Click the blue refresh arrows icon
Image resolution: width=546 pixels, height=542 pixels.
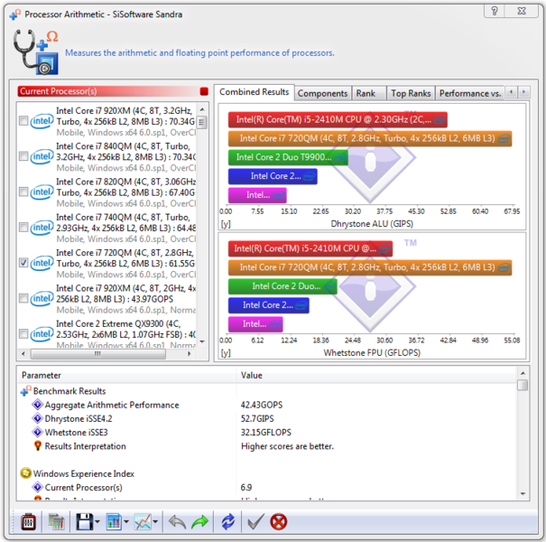pyautogui.click(x=228, y=522)
